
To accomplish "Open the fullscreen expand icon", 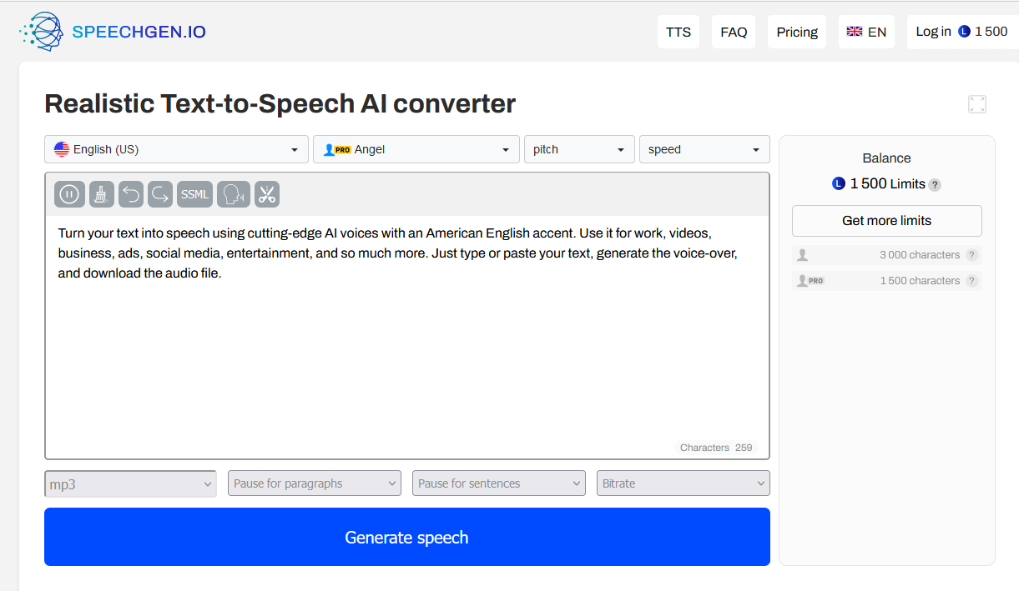I will click(976, 104).
